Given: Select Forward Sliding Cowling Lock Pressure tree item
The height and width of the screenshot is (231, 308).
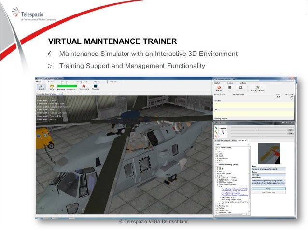Looking at the screenshot, I should pyautogui.click(x=234, y=191).
